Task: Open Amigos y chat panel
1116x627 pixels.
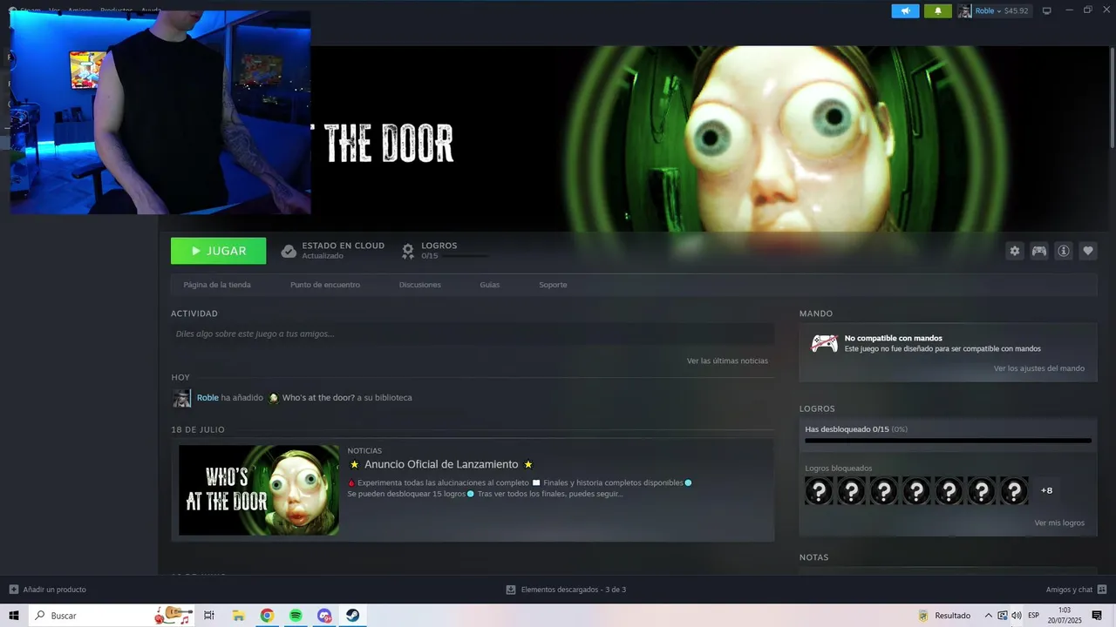Action: pos(1069,590)
